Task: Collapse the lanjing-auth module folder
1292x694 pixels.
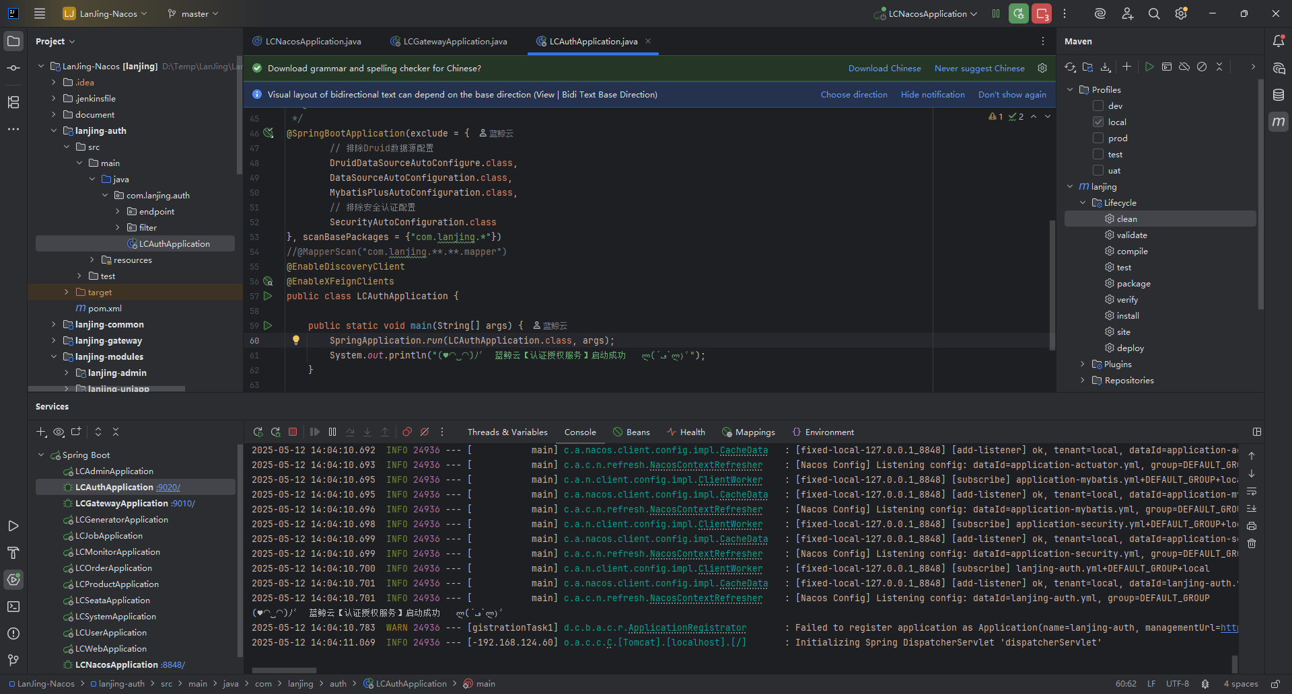Action: pos(54,130)
